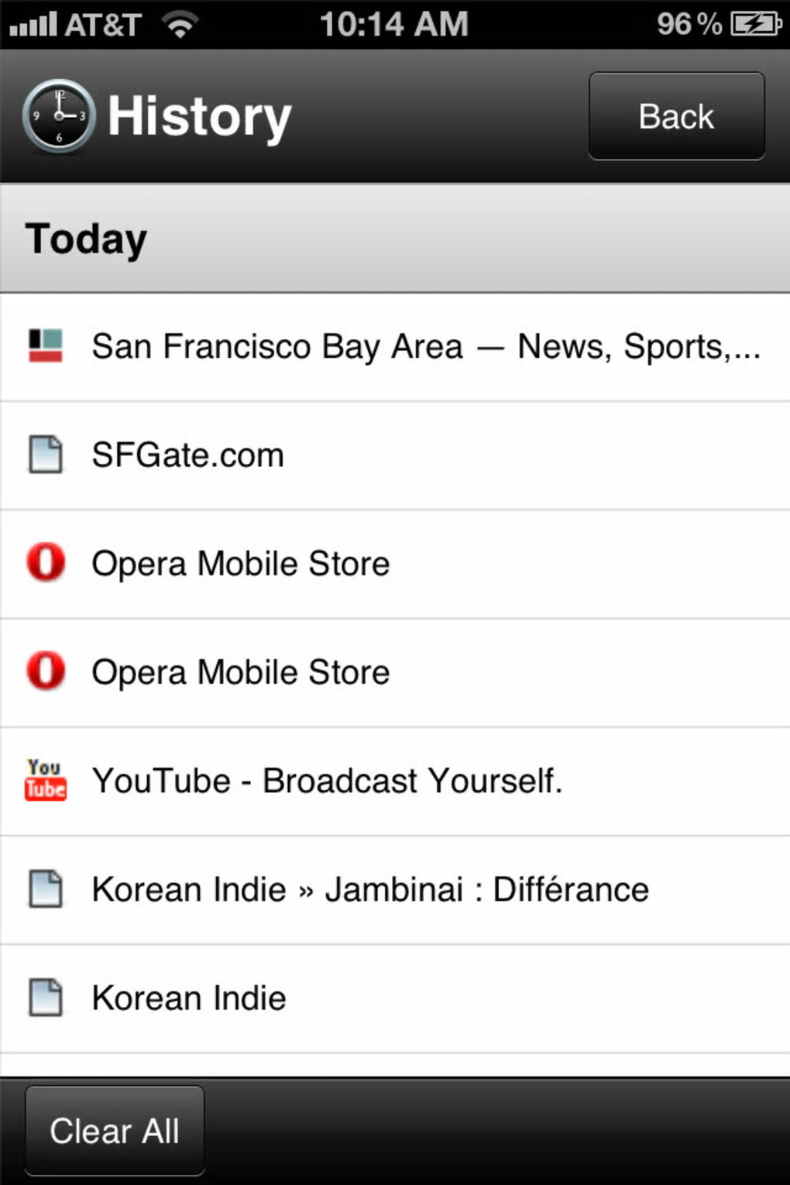This screenshot has height=1185, width=790.
Task: Tap the battery charging icon
Action: point(756,24)
